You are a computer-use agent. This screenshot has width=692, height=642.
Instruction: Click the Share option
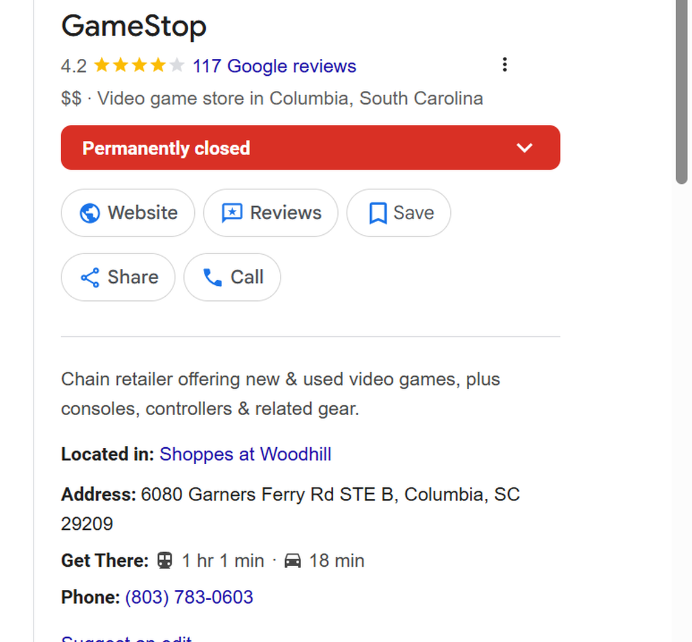pyautogui.click(x=118, y=277)
